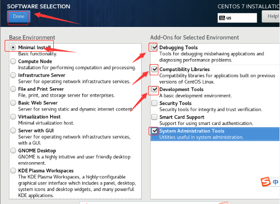Click 'File, print, and storage server' description
This screenshot has height=204, width=280.
[66, 95]
